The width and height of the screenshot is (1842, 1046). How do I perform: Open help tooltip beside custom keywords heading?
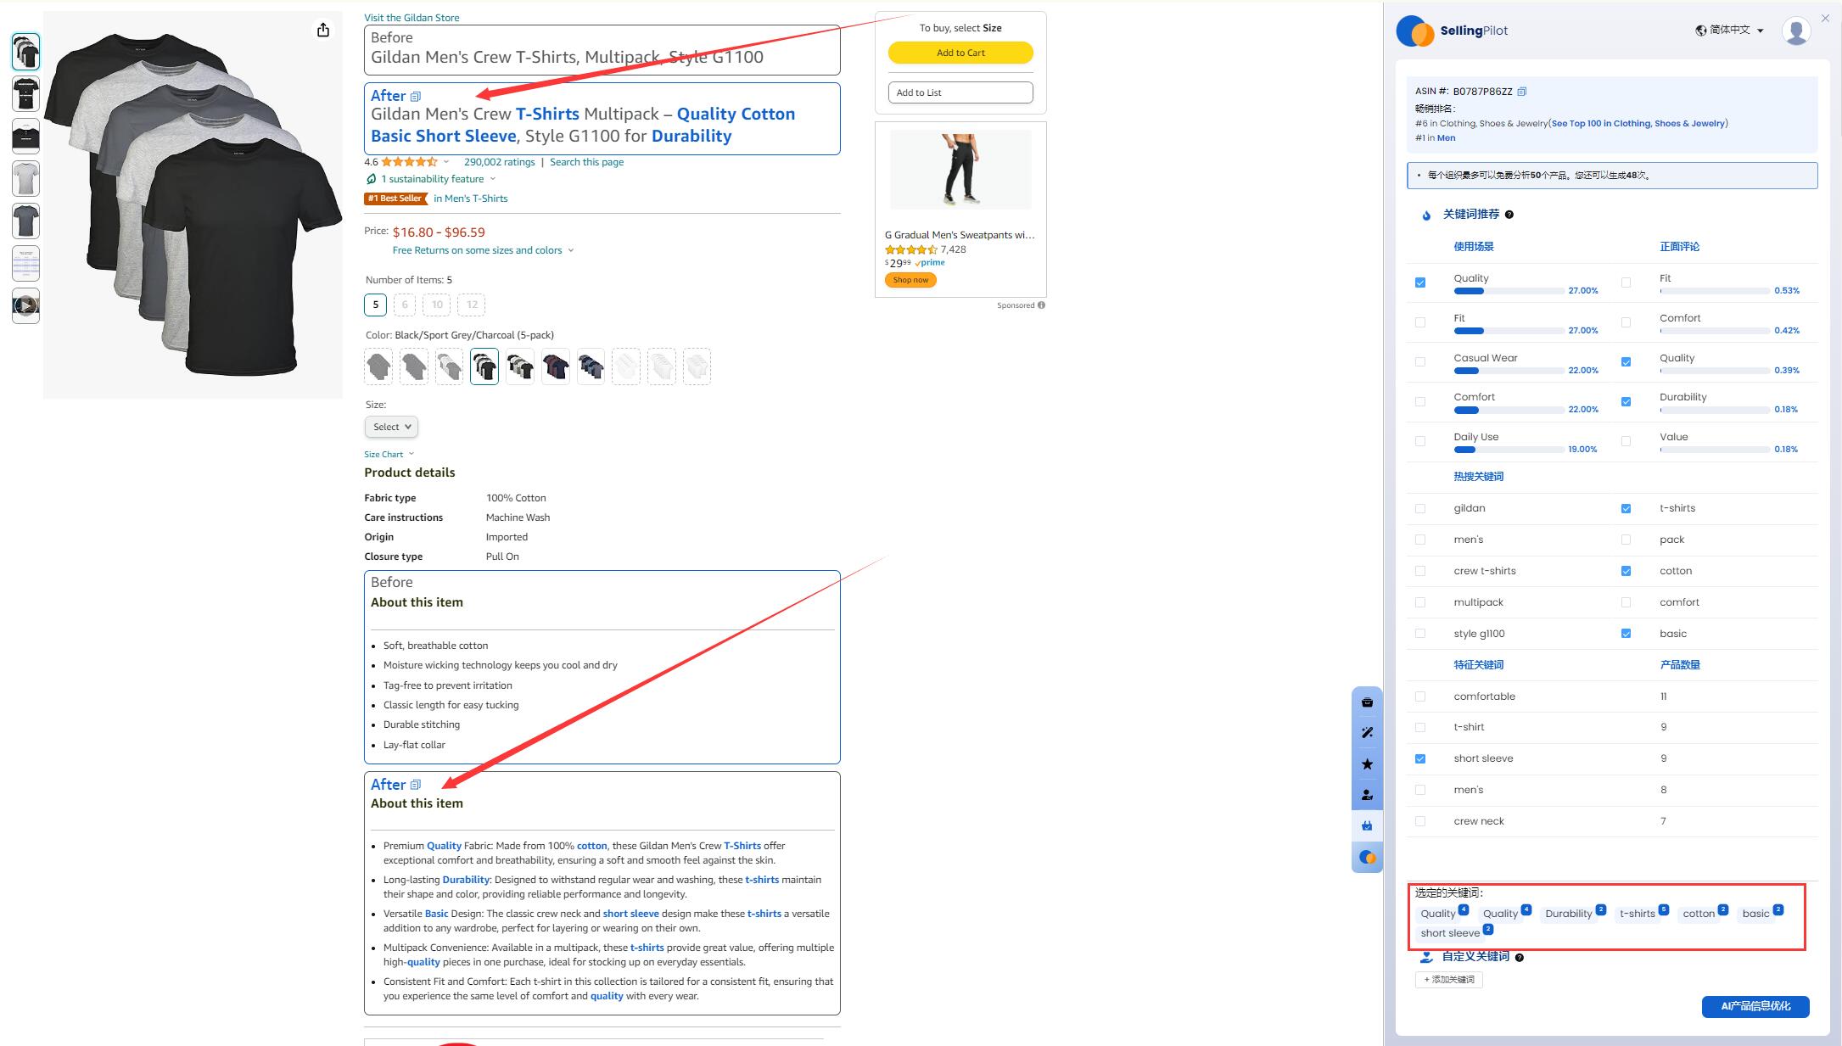(1520, 957)
